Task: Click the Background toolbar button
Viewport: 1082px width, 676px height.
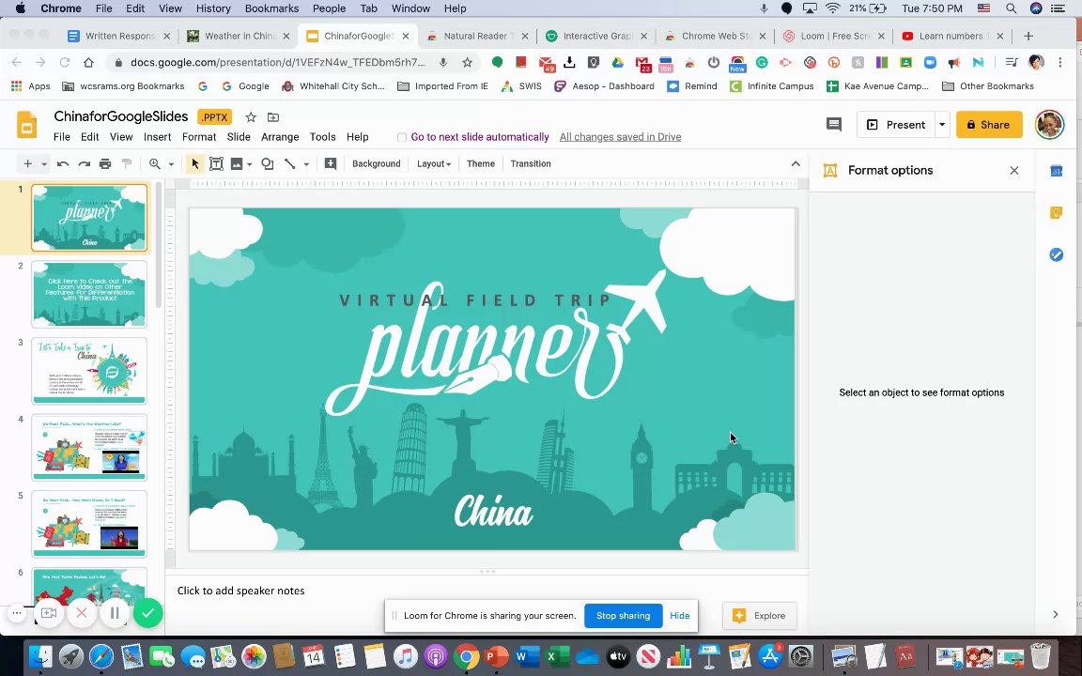Action: [x=376, y=163]
